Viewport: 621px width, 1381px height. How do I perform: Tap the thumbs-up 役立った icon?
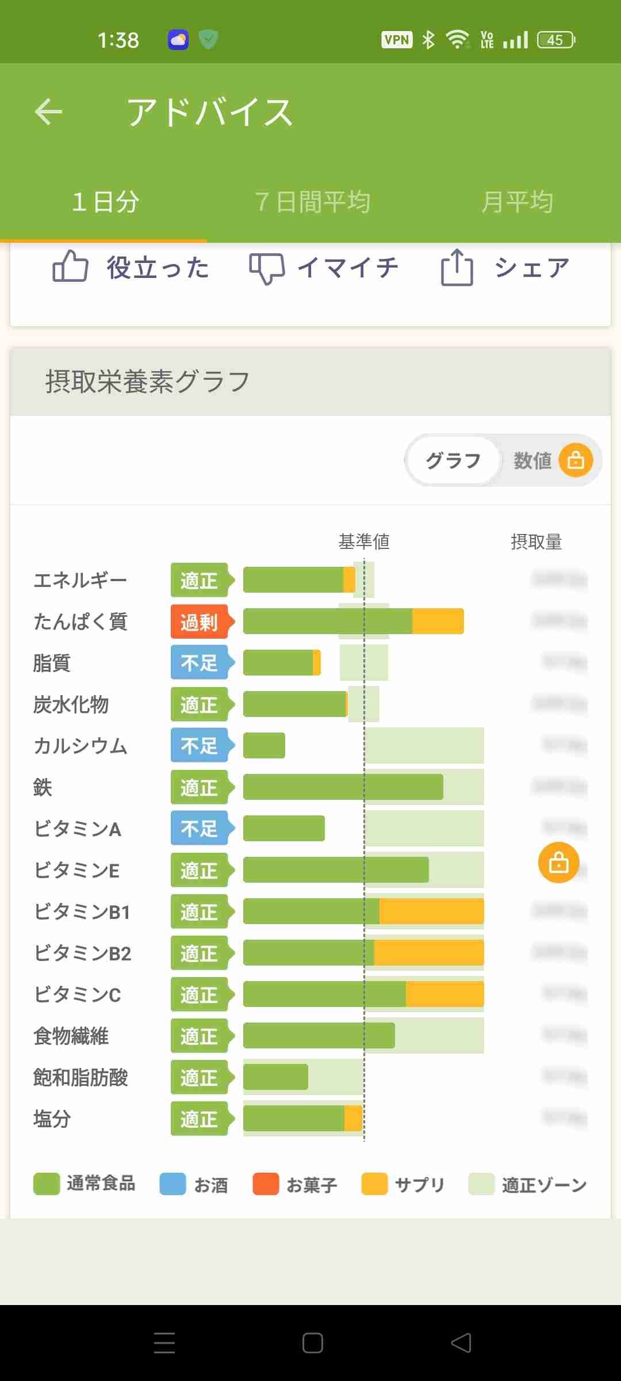pyautogui.click(x=70, y=267)
